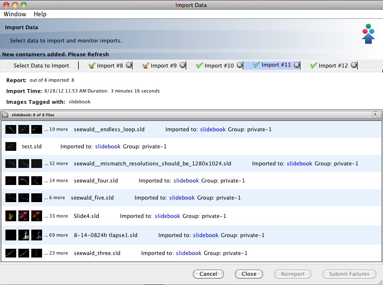Click second thumbnail of 8-14-0824h tlapse1.sld
Image resolution: width=383 pixels, height=285 pixels.
point(24,235)
